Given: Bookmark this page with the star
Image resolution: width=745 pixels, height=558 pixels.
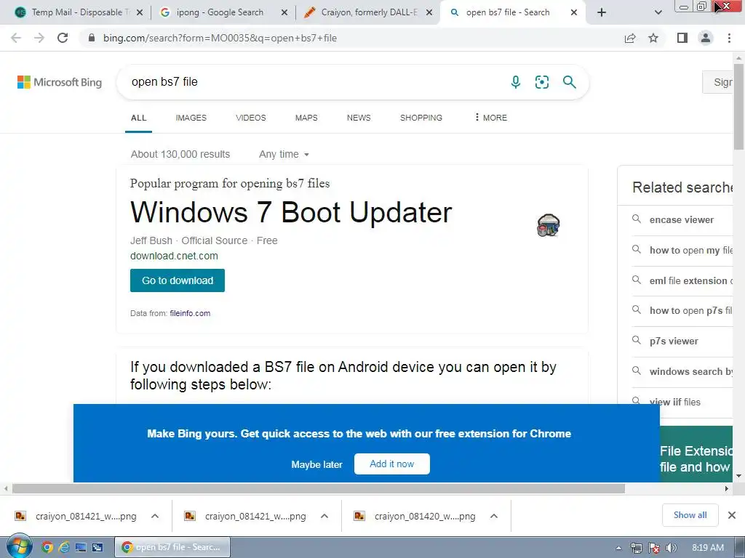Looking at the screenshot, I should (653, 38).
